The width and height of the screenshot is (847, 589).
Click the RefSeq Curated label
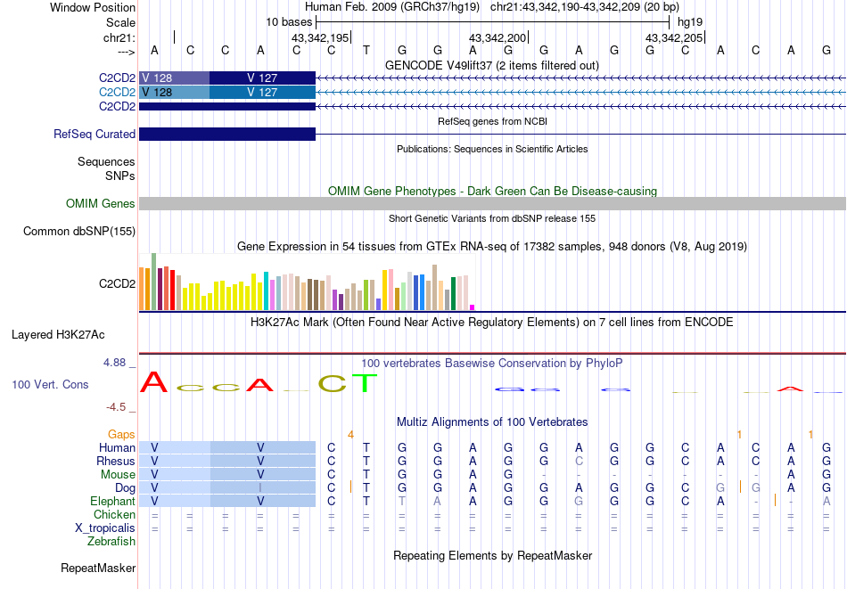[x=95, y=134]
